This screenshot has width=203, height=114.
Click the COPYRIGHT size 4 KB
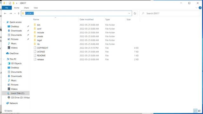pyautogui.click(x=136, y=48)
